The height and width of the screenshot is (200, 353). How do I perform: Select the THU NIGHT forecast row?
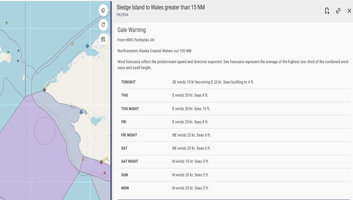[x=234, y=109]
